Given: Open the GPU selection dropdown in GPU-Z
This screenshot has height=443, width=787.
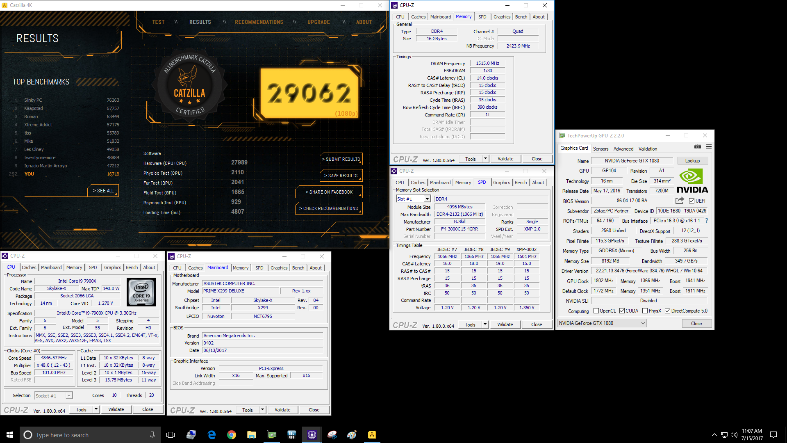Looking at the screenshot, I should click(x=602, y=323).
